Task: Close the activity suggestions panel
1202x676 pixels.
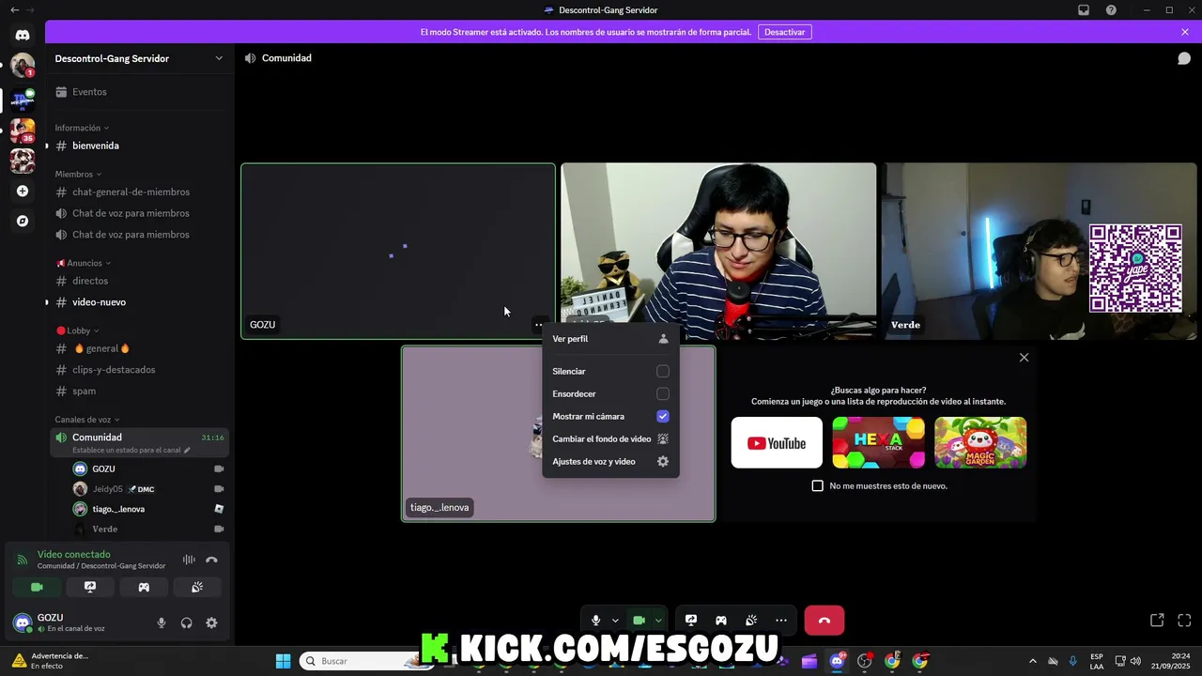Action: [1025, 358]
